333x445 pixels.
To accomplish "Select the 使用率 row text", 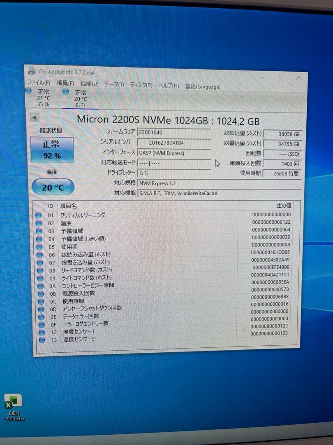I will coord(69,247).
